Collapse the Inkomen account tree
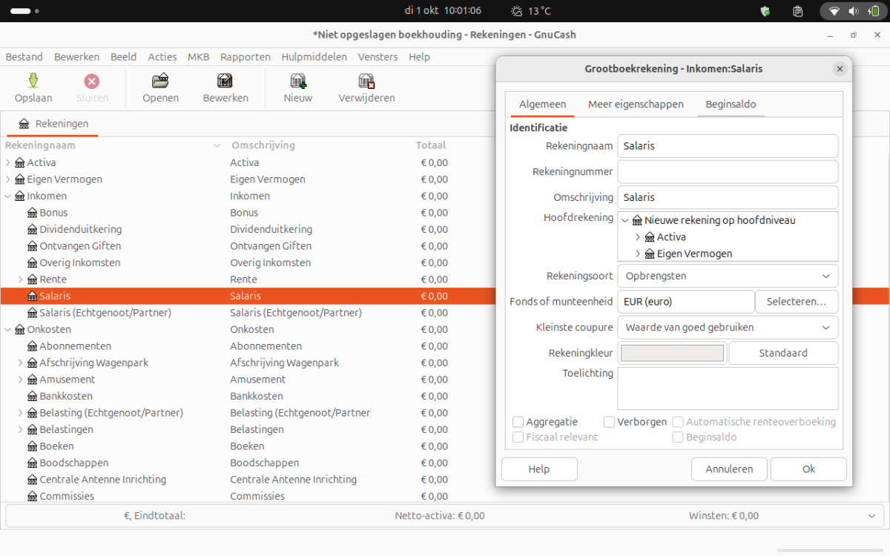This screenshot has height=556, width=890. (8, 196)
